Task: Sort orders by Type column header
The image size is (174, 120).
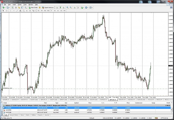Action: click(57, 103)
